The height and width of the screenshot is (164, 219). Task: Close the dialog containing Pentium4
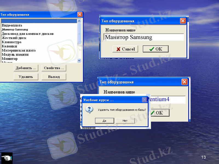click(x=185, y=82)
